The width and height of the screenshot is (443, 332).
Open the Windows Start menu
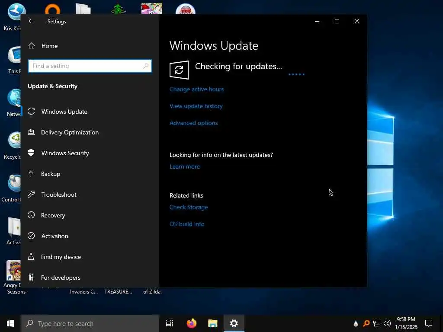click(x=10, y=323)
